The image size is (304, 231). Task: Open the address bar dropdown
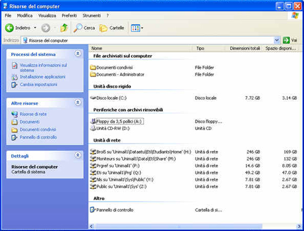pos(276,40)
